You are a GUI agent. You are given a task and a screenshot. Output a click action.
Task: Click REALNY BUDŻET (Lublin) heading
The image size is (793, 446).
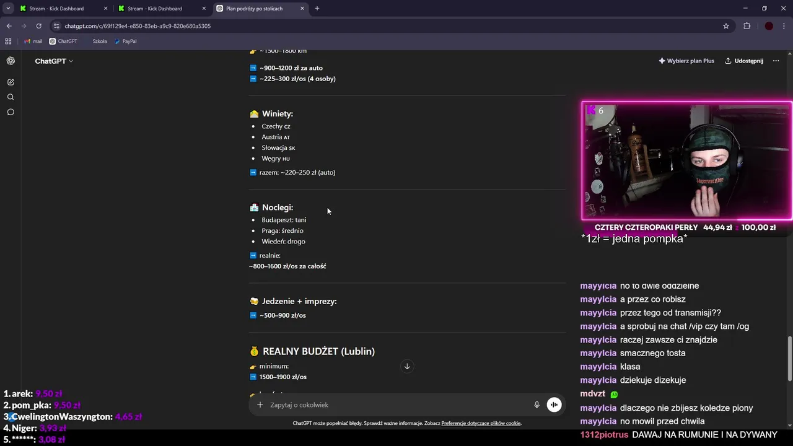pyautogui.click(x=318, y=351)
